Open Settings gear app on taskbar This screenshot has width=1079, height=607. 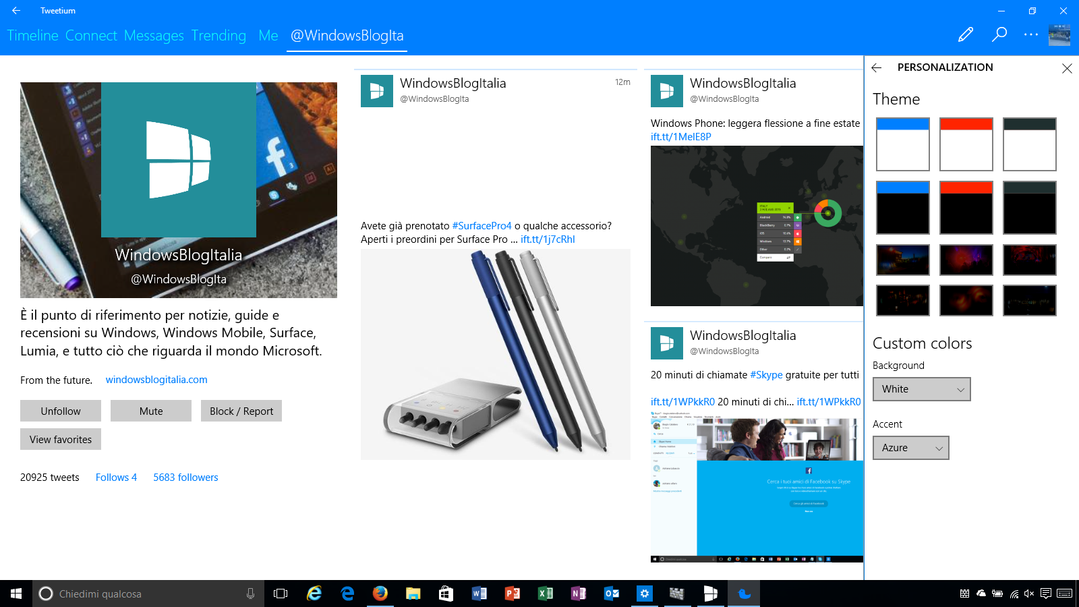coord(645,594)
